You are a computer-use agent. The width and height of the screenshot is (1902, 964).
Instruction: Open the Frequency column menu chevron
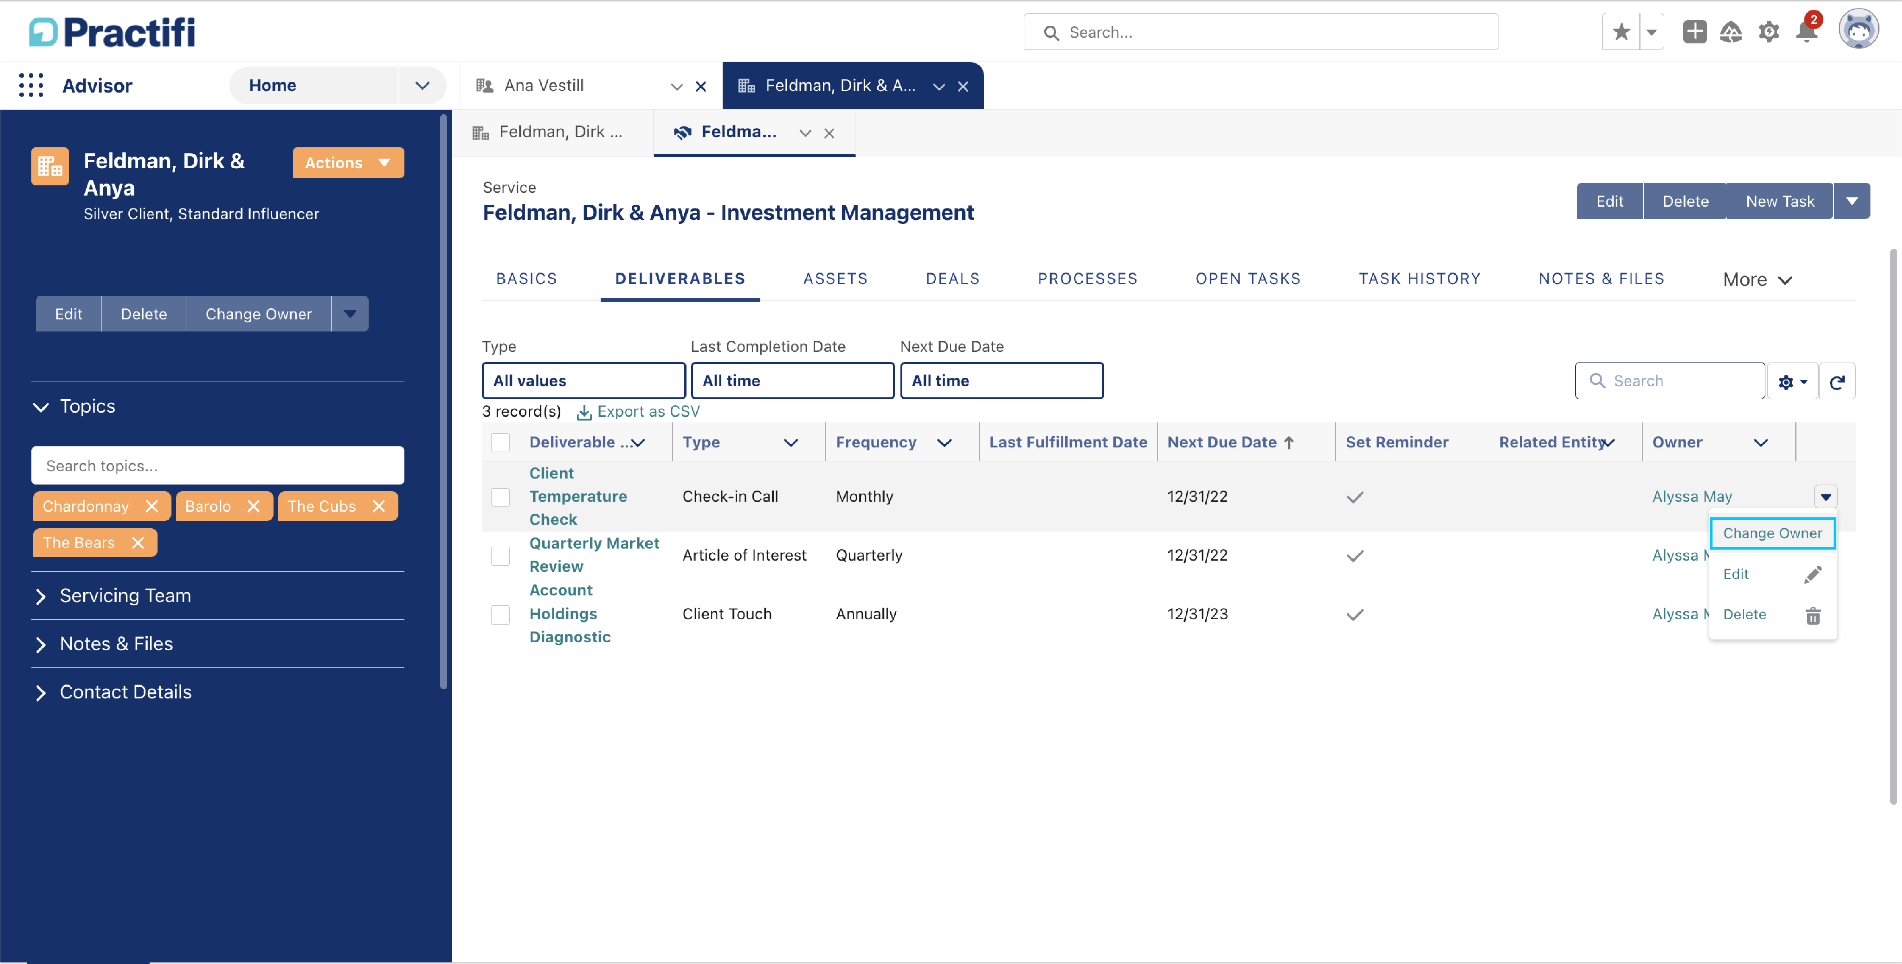click(945, 443)
